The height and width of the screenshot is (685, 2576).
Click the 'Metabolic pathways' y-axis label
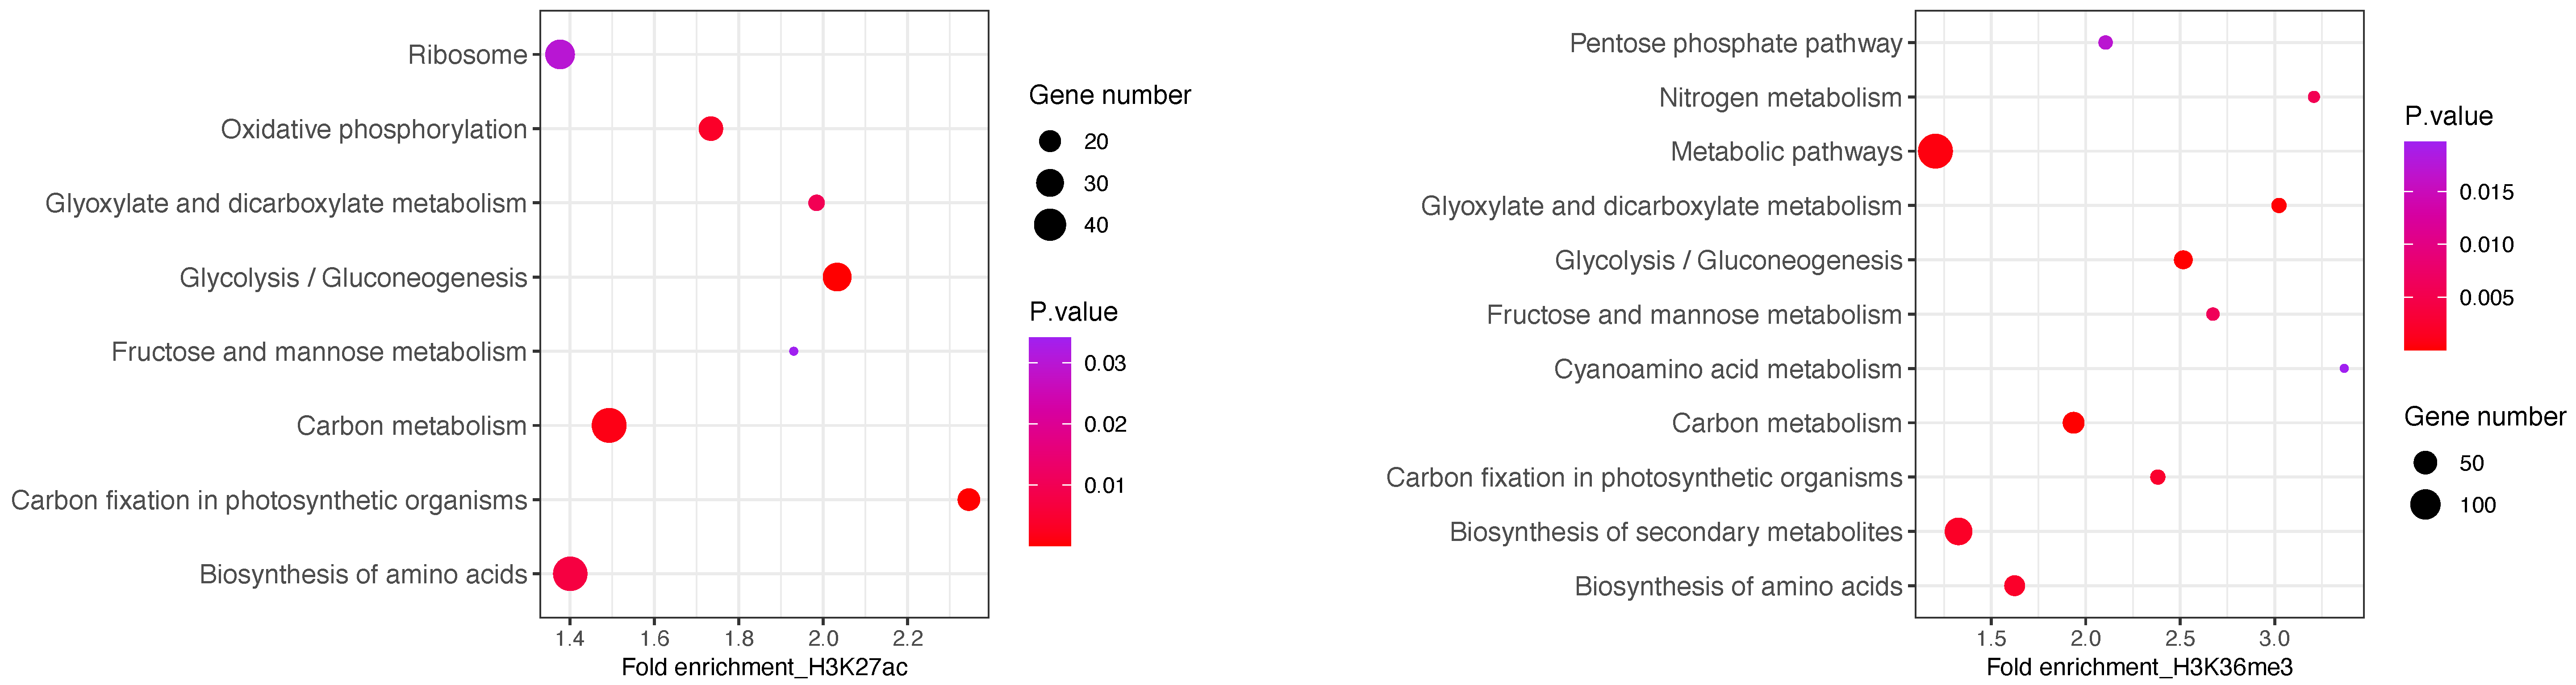(1786, 152)
